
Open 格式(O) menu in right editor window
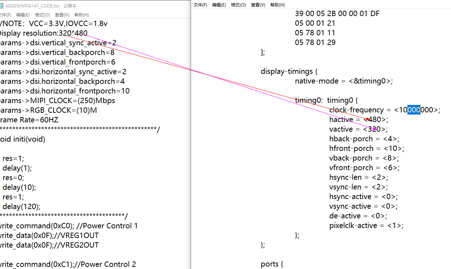(239, 5)
